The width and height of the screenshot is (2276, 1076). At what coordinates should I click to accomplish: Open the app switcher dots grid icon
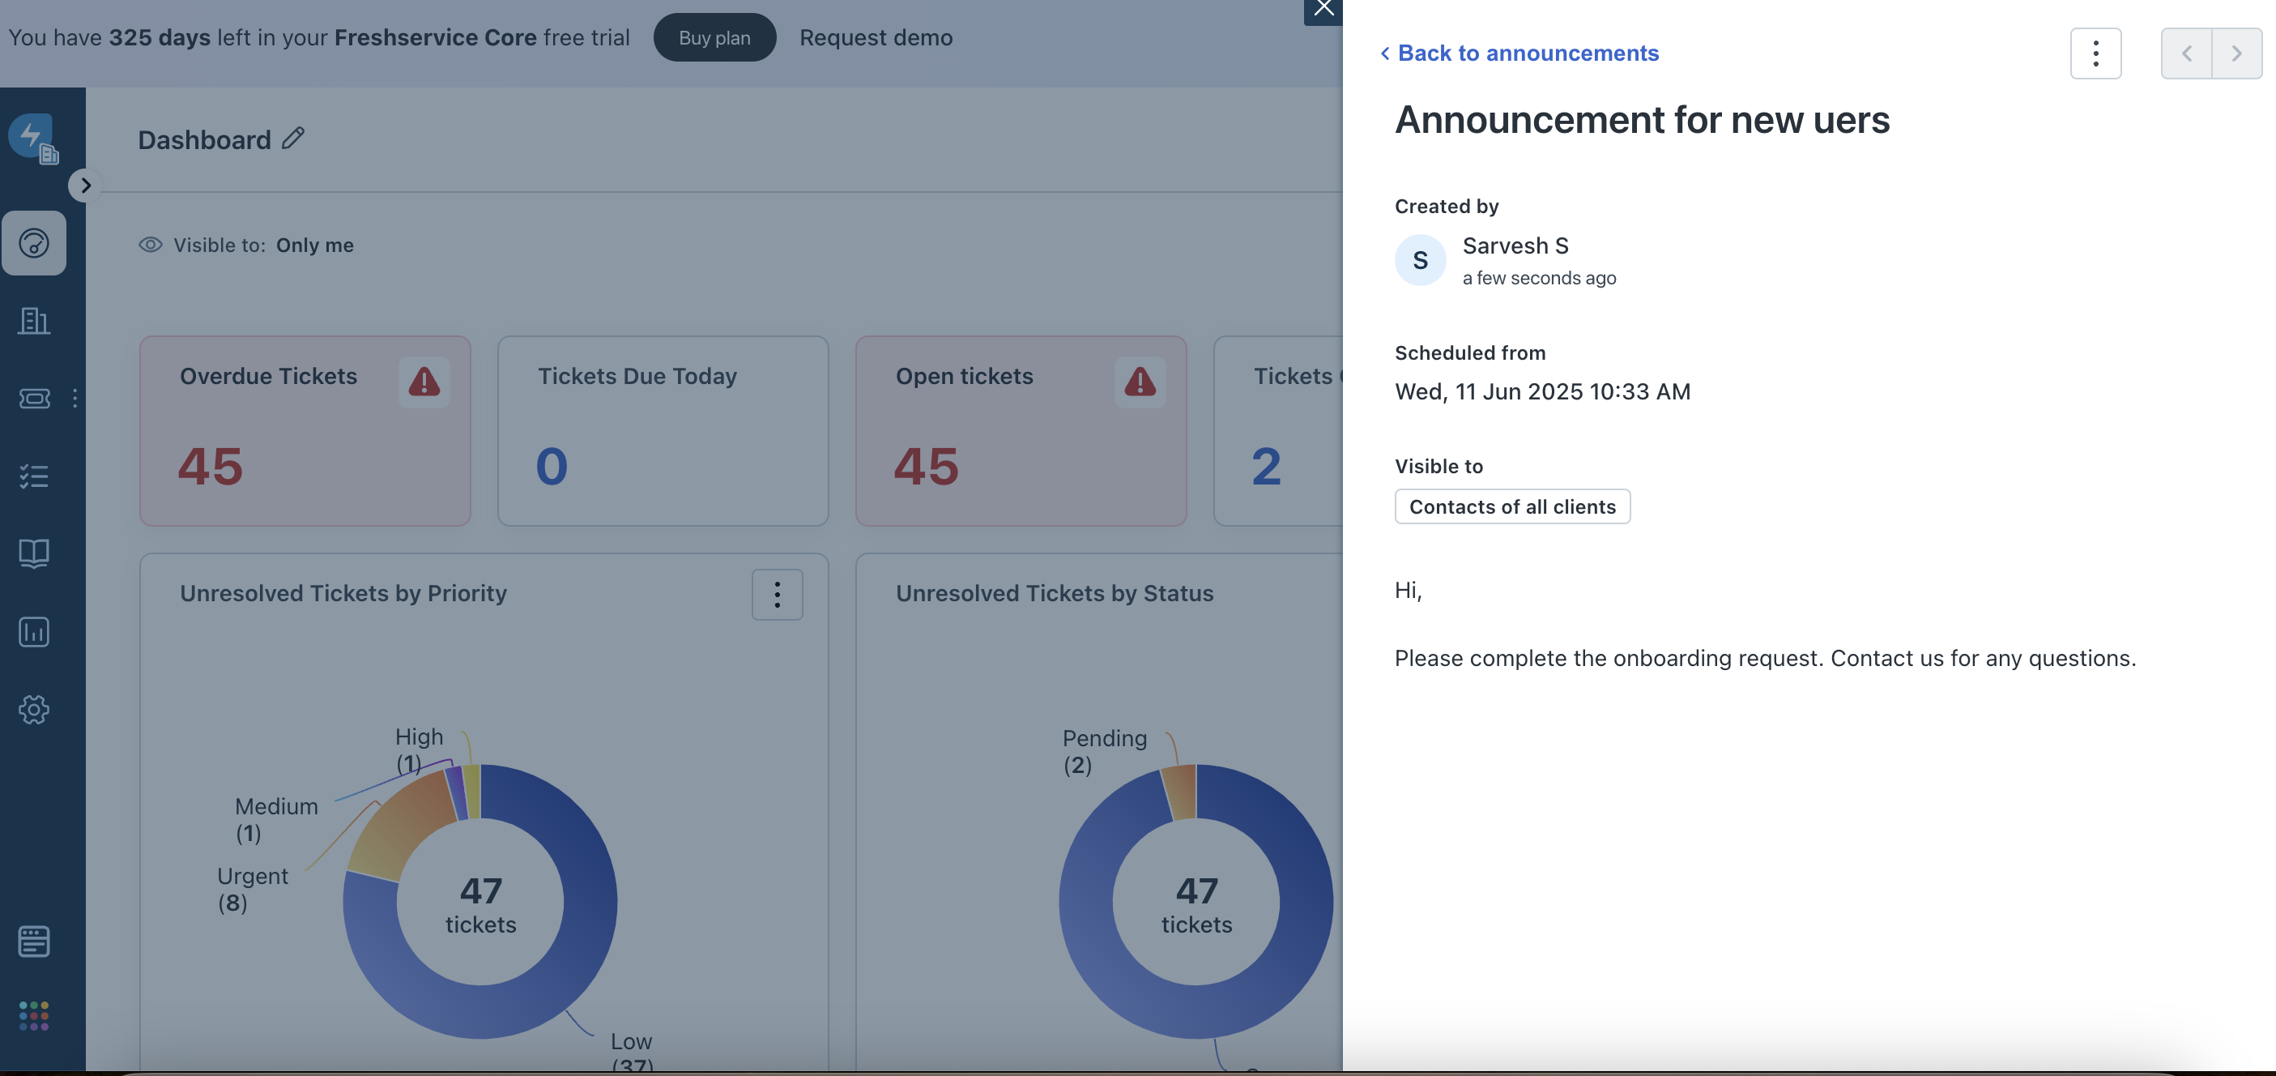33,1016
